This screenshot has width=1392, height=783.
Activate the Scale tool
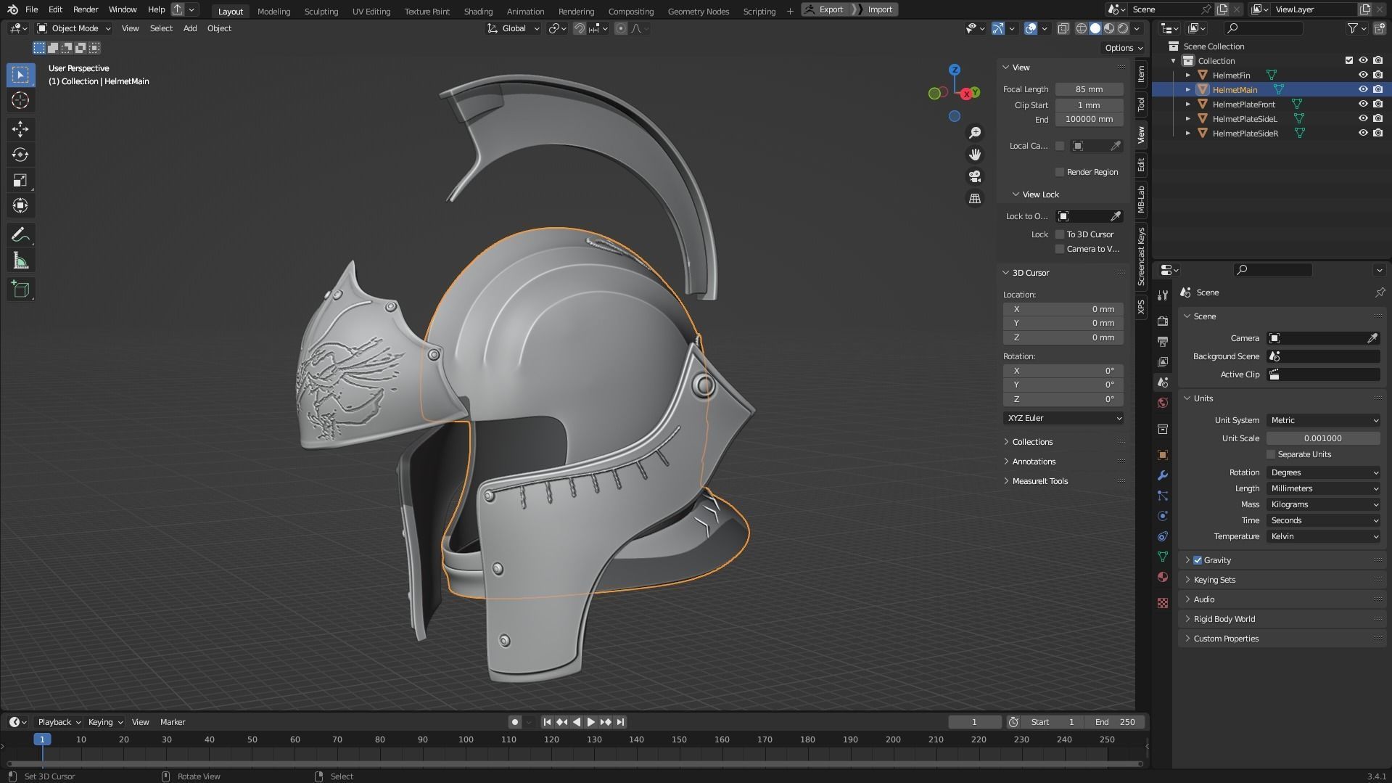20,181
